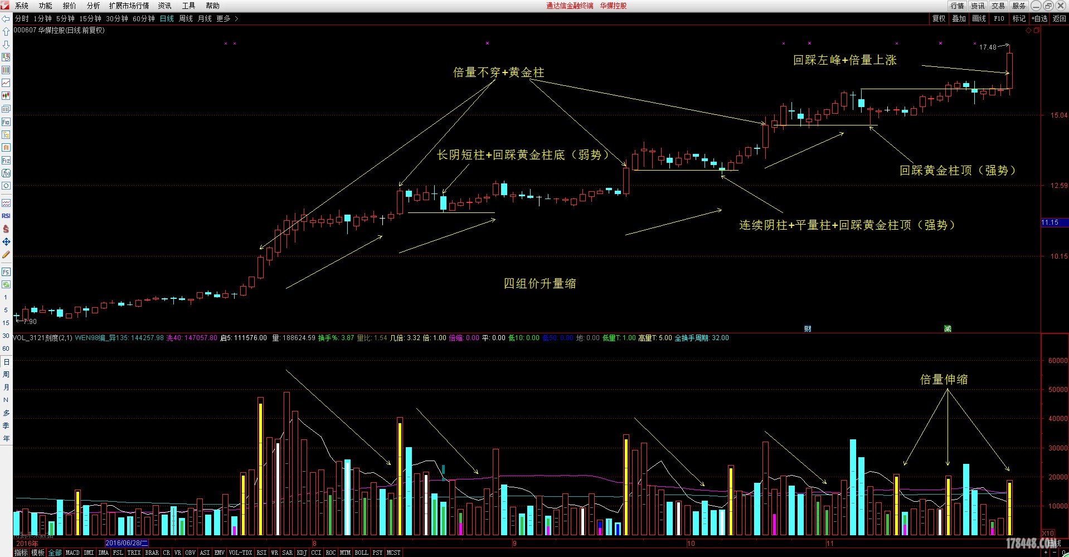
Task: Click the green refresh icon in sidebar
Action: tap(6, 284)
